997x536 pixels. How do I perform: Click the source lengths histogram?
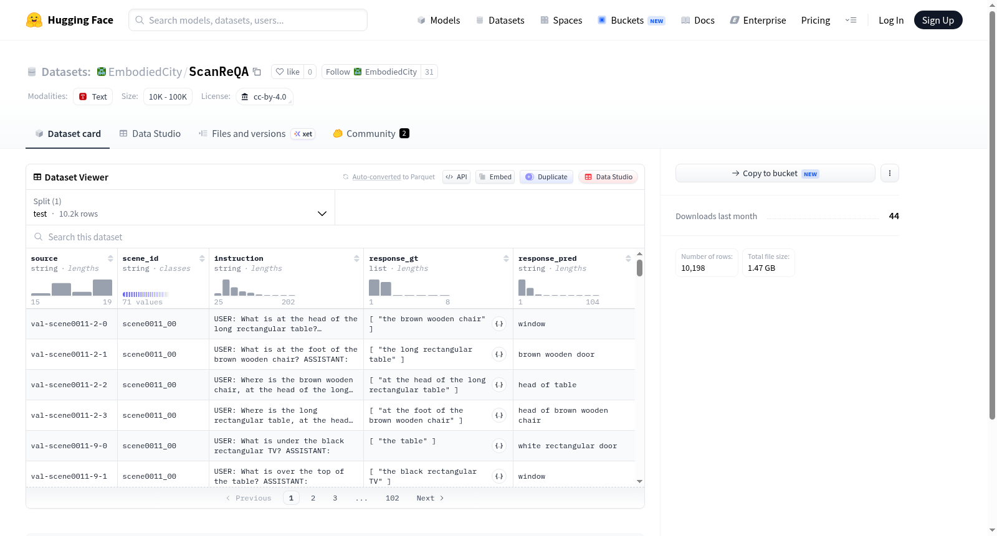72,288
